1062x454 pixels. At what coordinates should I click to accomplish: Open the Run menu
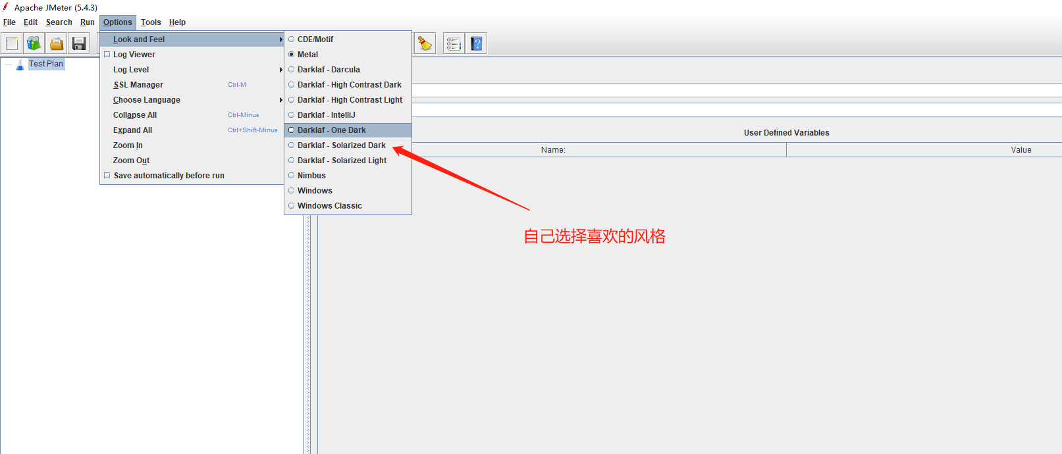tap(87, 22)
